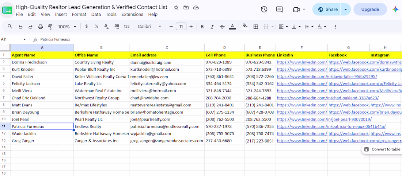Format as percent

(x=96, y=26)
